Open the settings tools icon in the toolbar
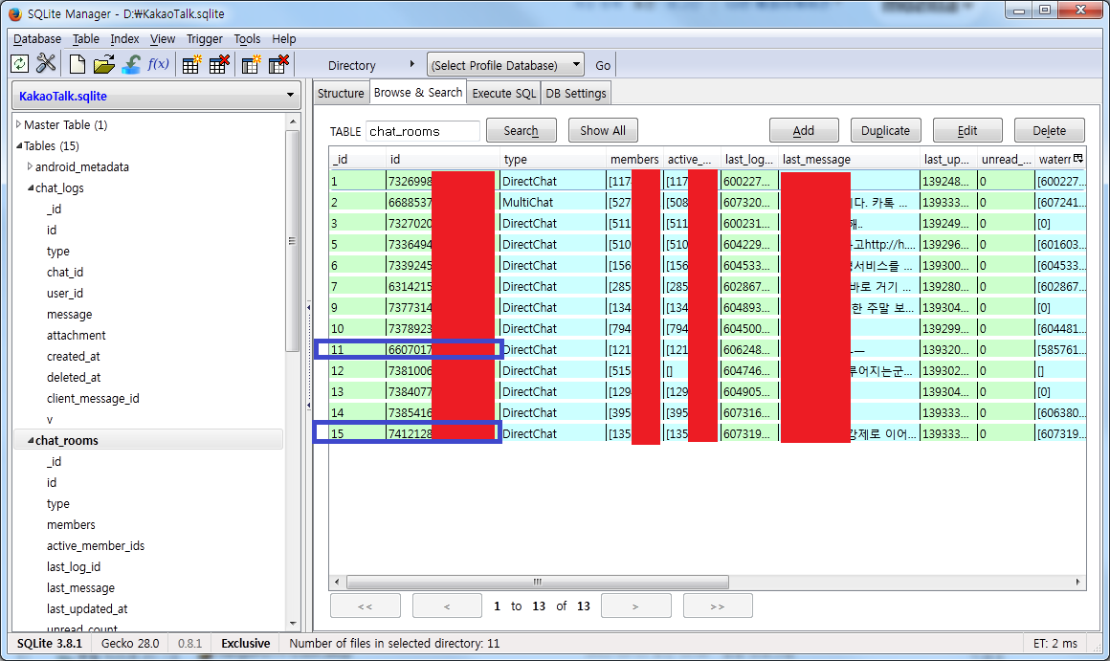Viewport: 1110px width, 661px height. coord(46,64)
